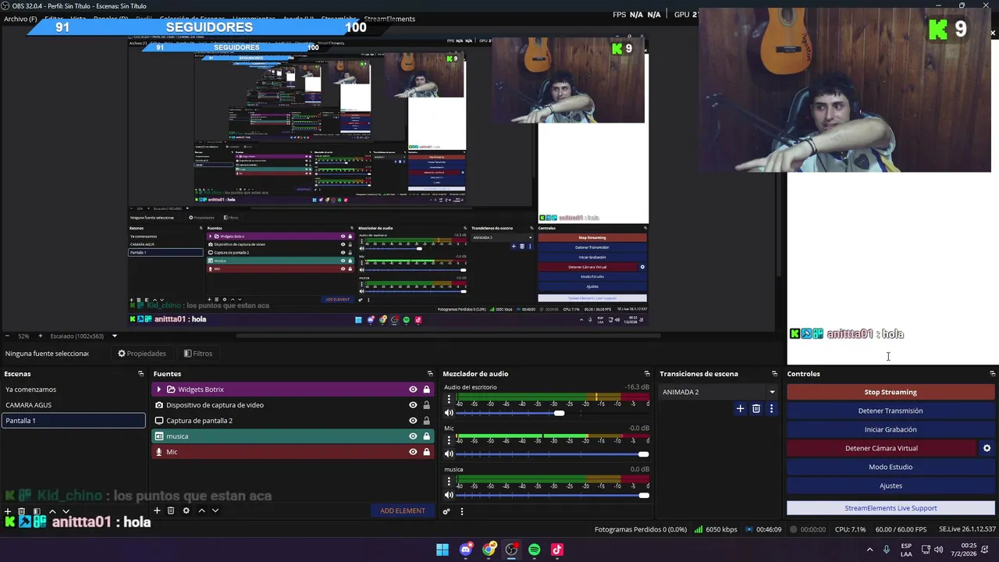Click the Stop Streaming button

click(x=891, y=392)
